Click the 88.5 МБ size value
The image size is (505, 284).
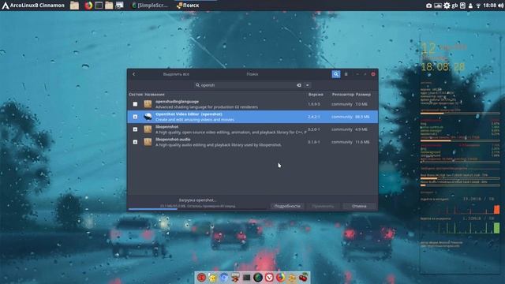pos(362,117)
